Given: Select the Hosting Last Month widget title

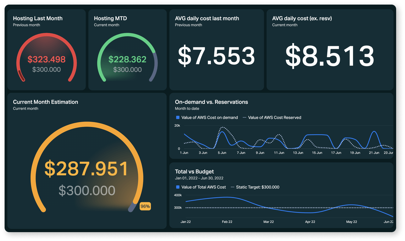Looking at the screenshot, I should click(x=38, y=18).
